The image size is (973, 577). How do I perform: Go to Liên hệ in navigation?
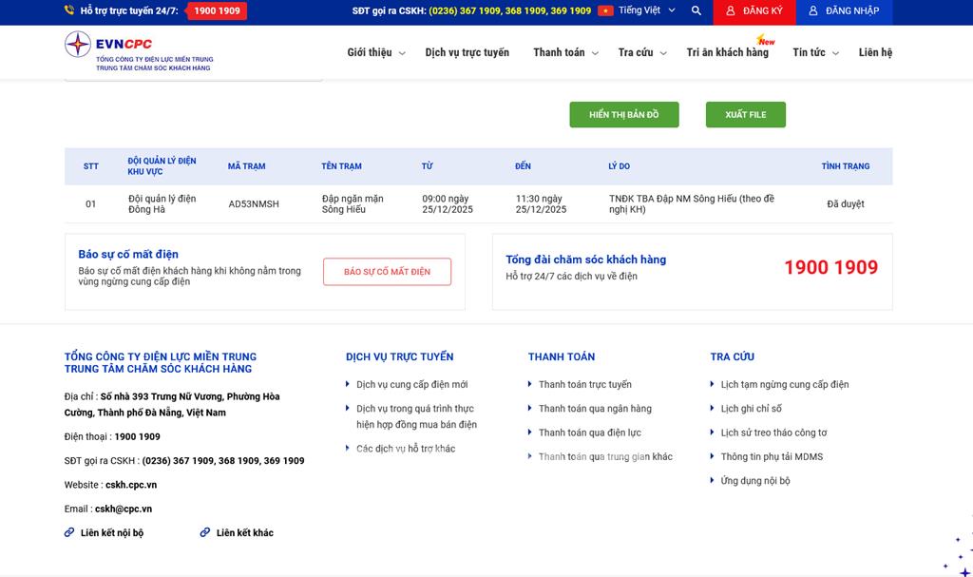click(x=875, y=52)
